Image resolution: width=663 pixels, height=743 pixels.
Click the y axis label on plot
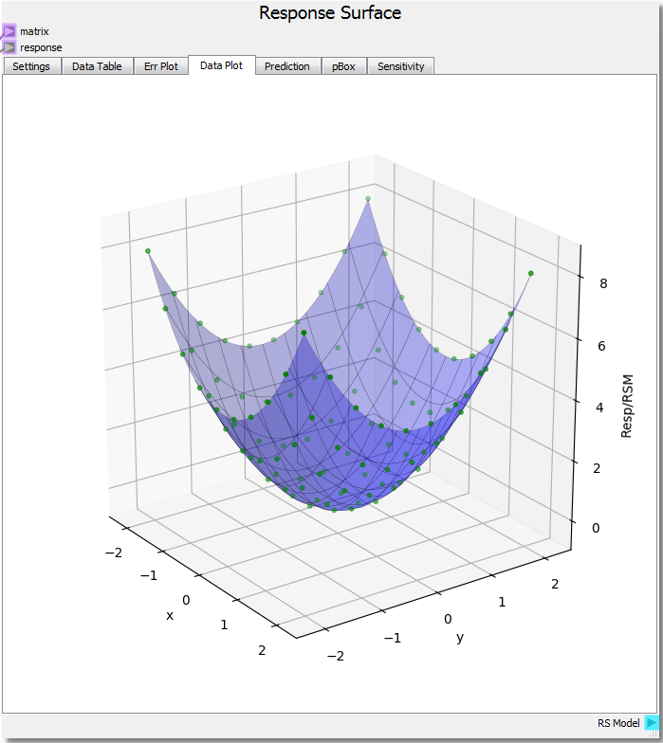(460, 637)
